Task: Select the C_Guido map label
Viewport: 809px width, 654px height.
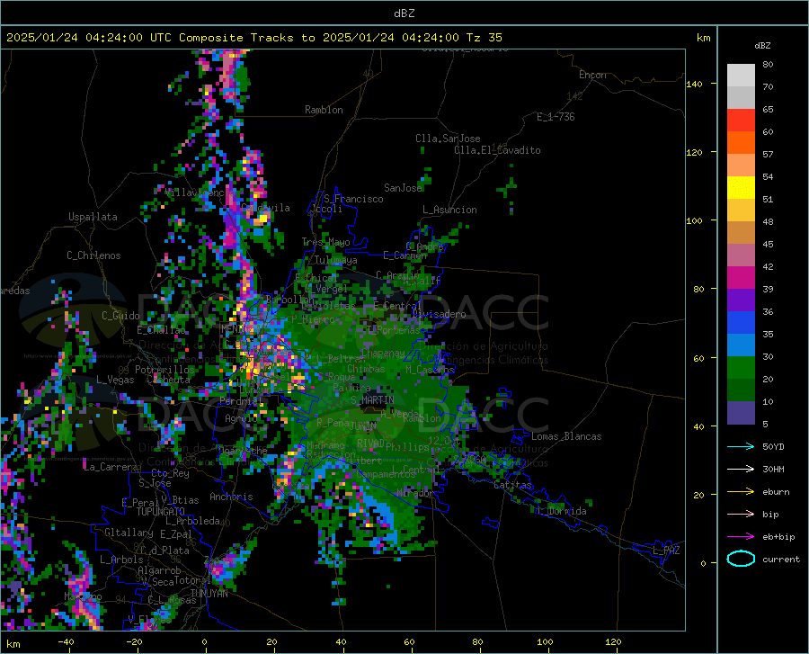Action: point(120,316)
